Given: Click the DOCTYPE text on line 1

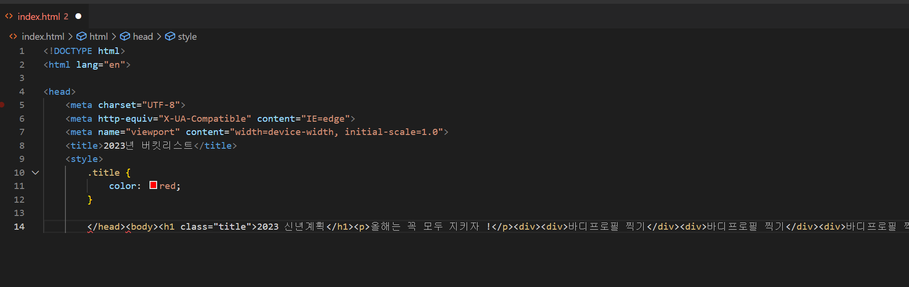Looking at the screenshot, I should click(73, 51).
